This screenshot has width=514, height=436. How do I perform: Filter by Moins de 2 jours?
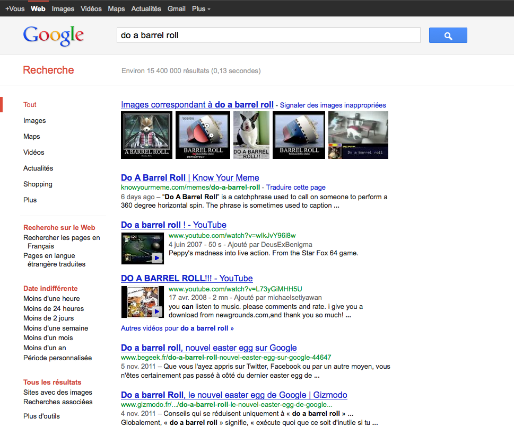(48, 318)
